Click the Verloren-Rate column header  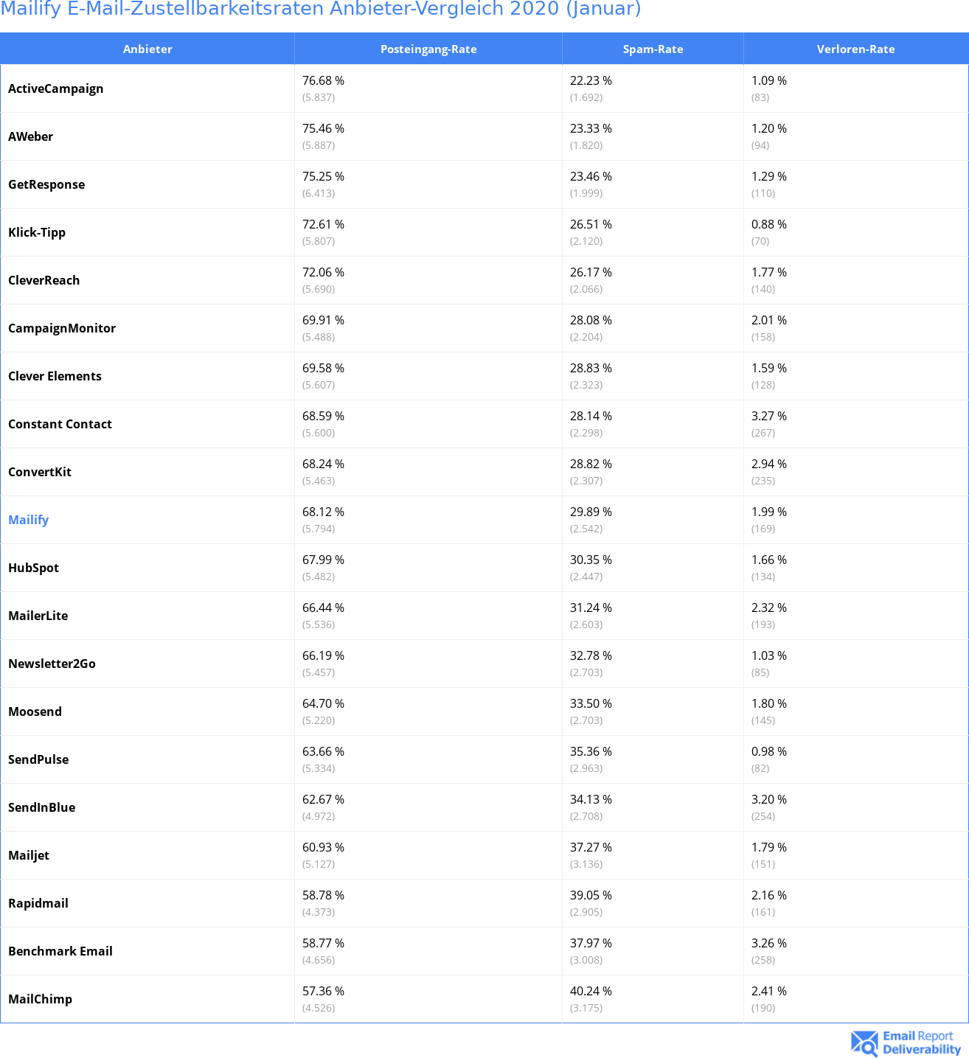tap(855, 49)
